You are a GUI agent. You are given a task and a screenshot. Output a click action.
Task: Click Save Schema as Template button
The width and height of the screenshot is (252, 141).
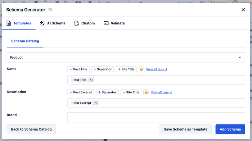coord(185,129)
